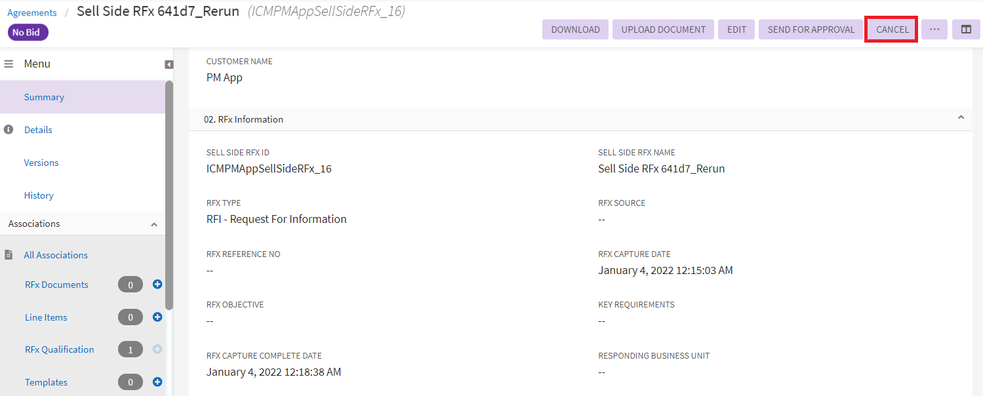The width and height of the screenshot is (983, 396).
Task: Click the Details info icon
Action: click(x=9, y=130)
